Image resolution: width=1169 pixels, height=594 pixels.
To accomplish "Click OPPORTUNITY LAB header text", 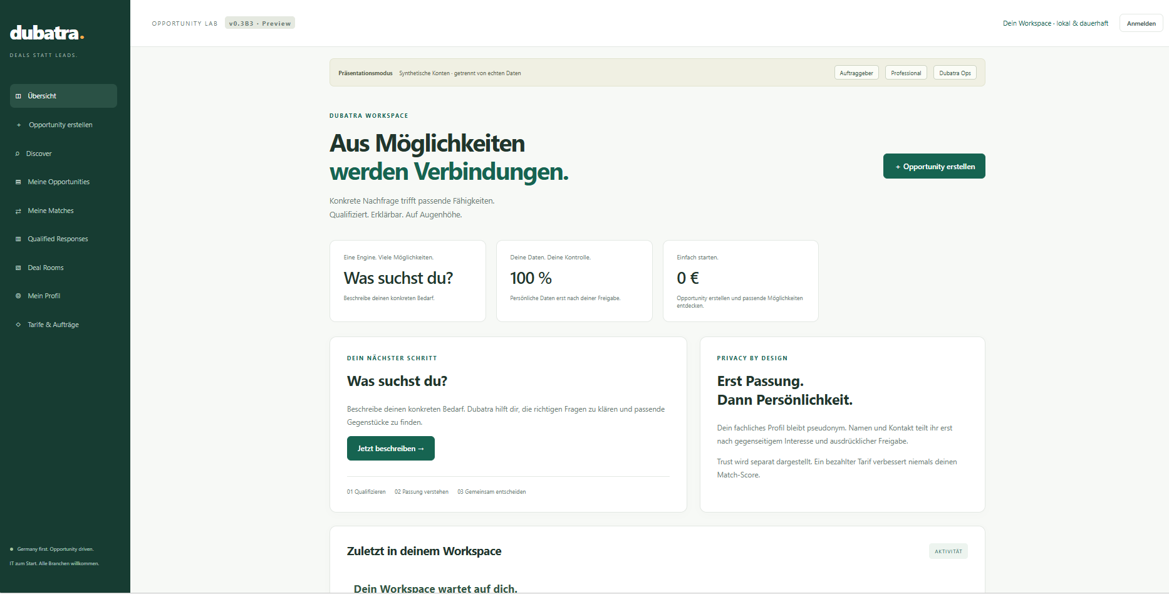I will pyautogui.click(x=185, y=23).
